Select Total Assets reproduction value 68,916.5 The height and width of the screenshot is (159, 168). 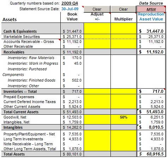click(151, 154)
